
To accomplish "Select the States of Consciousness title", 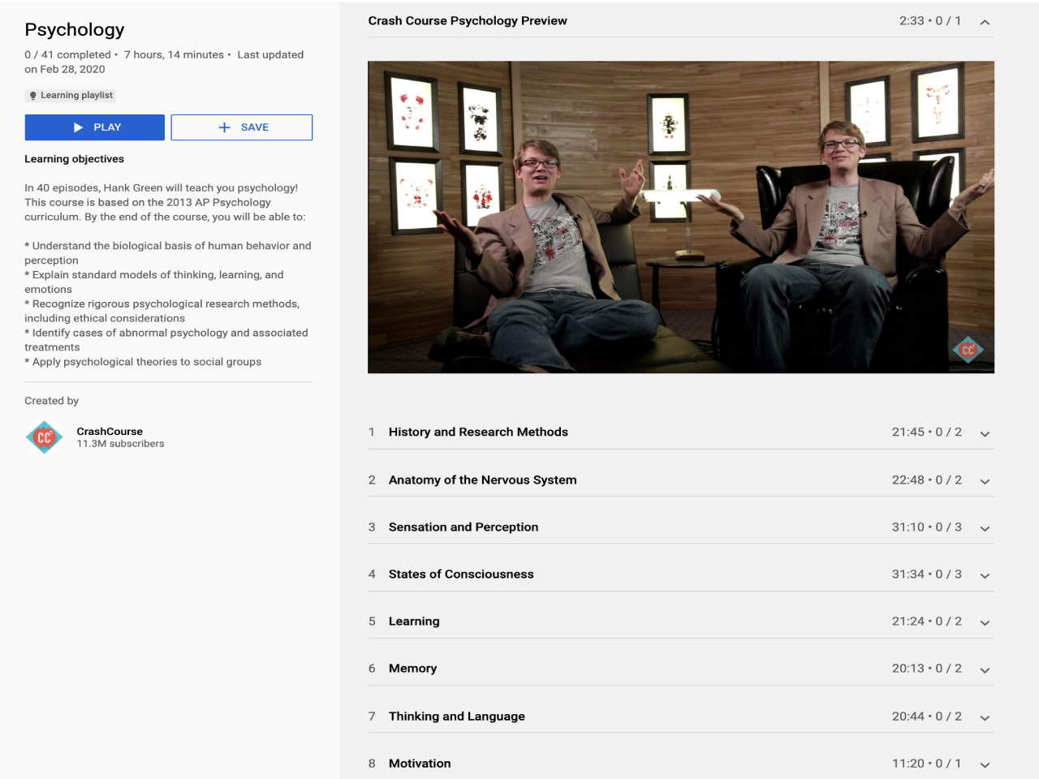I will tap(461, 574).
